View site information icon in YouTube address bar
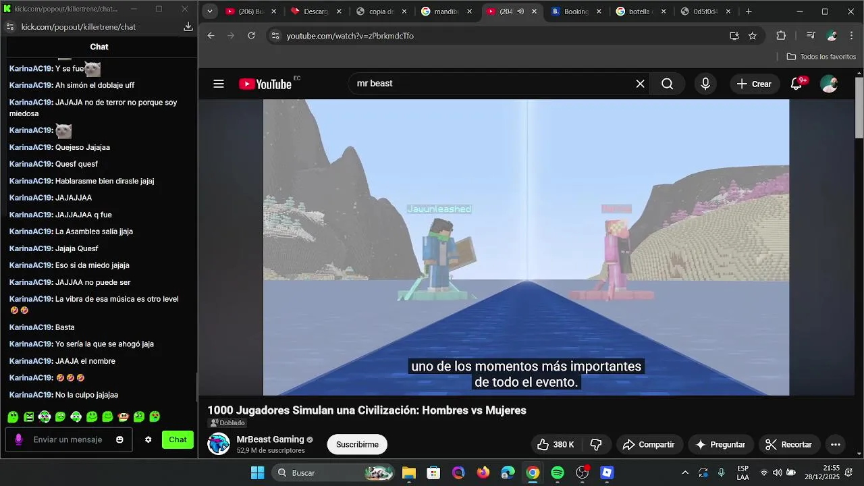864x486 pixels. pyautogui.click(x=274, y=36)
